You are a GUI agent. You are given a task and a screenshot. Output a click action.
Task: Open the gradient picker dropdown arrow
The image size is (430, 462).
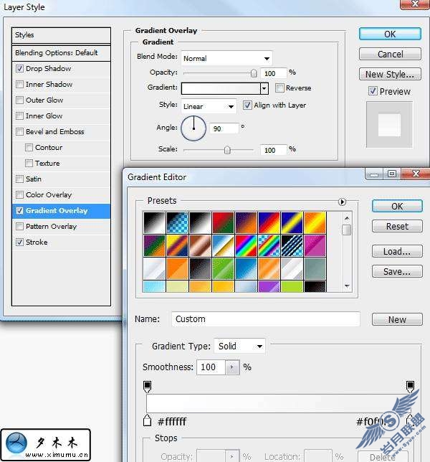(264, 88)
